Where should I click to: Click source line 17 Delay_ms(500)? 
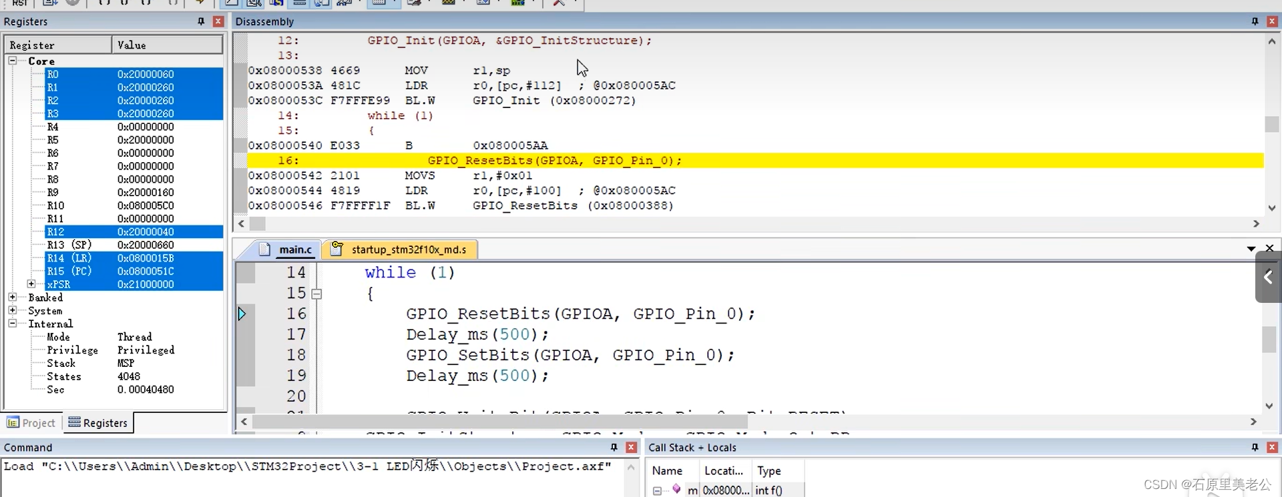tap(477, 334)
